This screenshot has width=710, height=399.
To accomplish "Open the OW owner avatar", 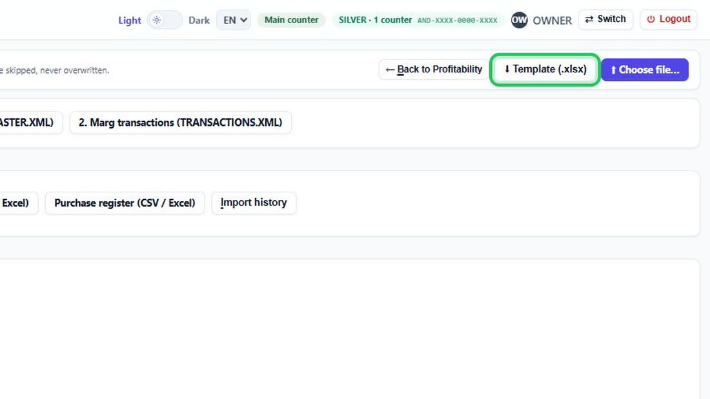I will pos(519,20).
